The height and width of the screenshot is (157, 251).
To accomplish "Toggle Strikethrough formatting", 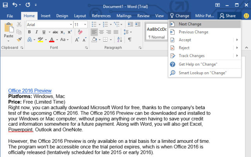I will coord(55,32).
